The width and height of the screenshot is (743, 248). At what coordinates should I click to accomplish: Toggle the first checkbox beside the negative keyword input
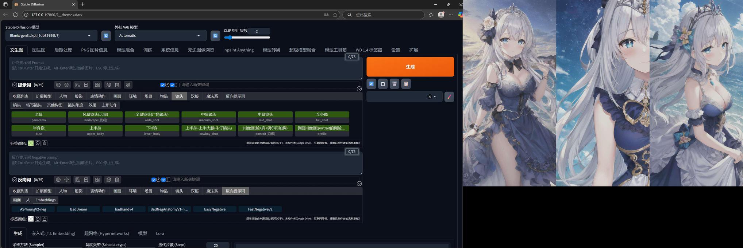pos(153,180)
